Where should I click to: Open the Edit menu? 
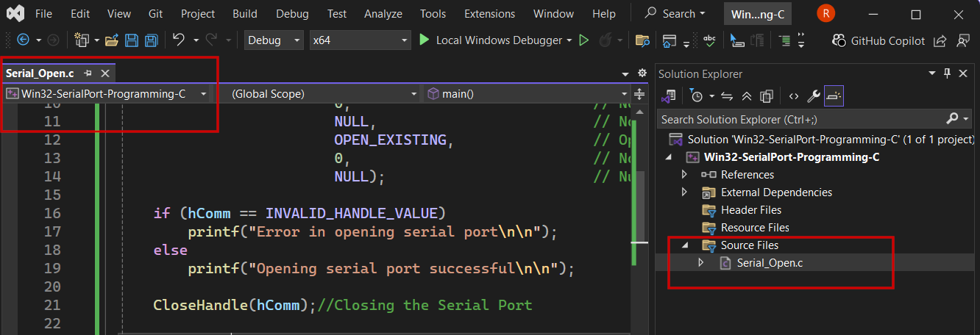point(80,14)
